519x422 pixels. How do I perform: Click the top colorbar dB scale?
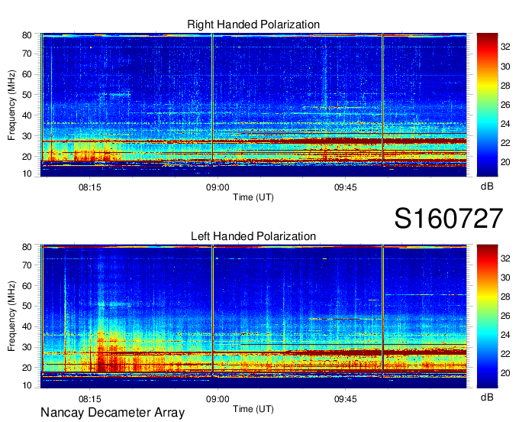coord(487,105)
